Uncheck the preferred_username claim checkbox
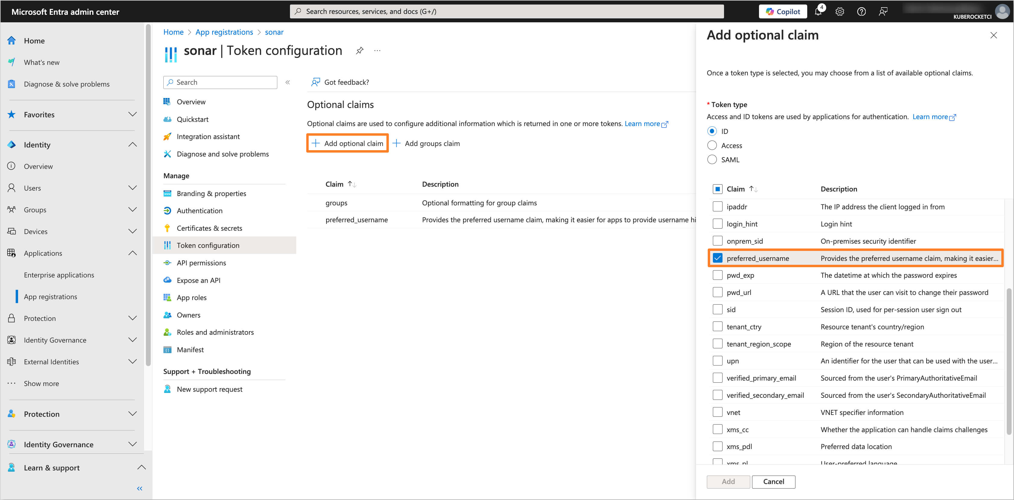This screenshot has height=500, width=1014. pyautogui.click(x=717, y=258)
